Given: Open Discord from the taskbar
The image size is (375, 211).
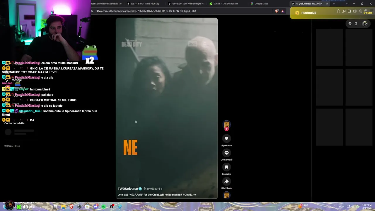Looking at the screenshot, I should pos(96,207).
